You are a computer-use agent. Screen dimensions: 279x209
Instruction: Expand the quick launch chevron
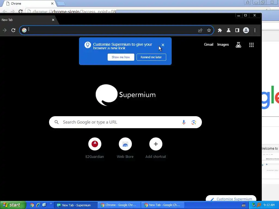[51, 204]
